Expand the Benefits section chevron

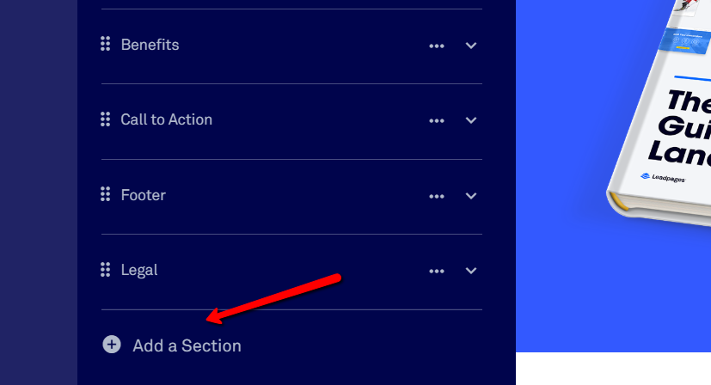click(471, 46)
